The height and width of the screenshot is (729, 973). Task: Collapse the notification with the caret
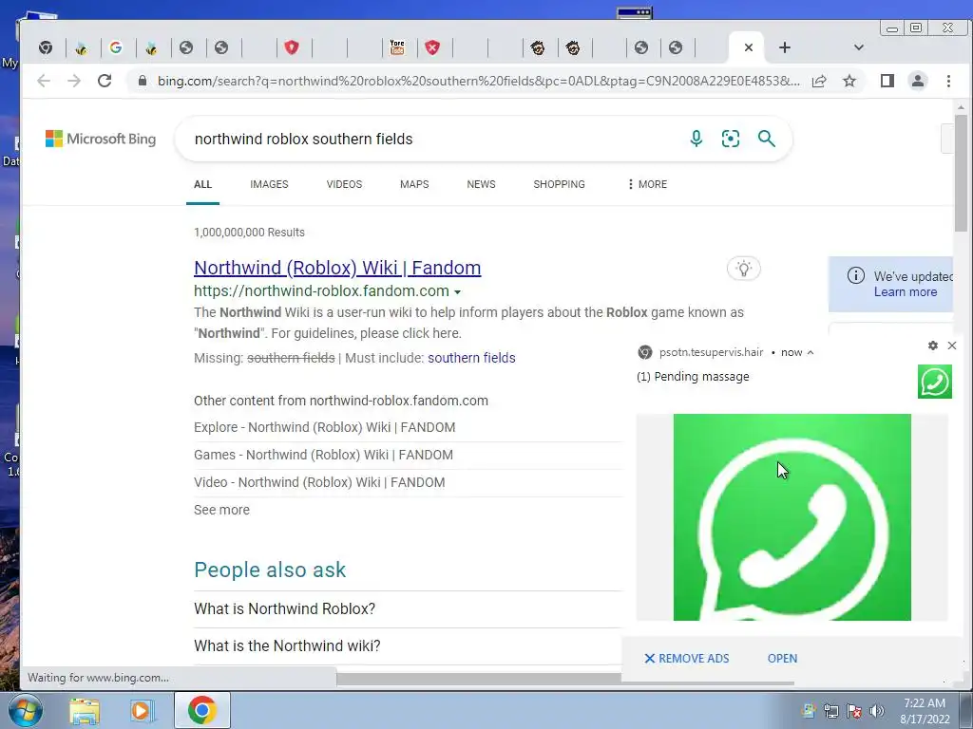point(811,352)
